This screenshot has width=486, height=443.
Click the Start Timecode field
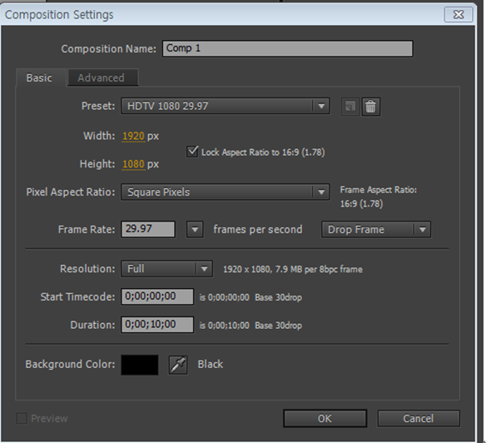tap(157, 296)
